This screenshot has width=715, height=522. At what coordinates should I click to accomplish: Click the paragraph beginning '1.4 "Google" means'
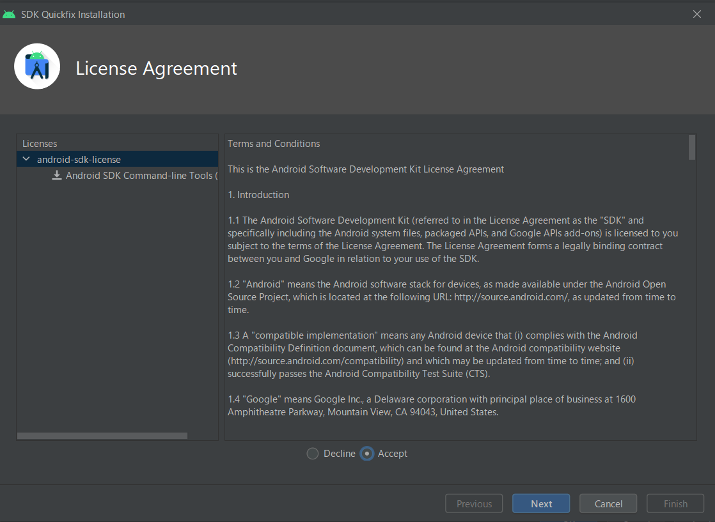pyautogui.click(x=432, y=405)
